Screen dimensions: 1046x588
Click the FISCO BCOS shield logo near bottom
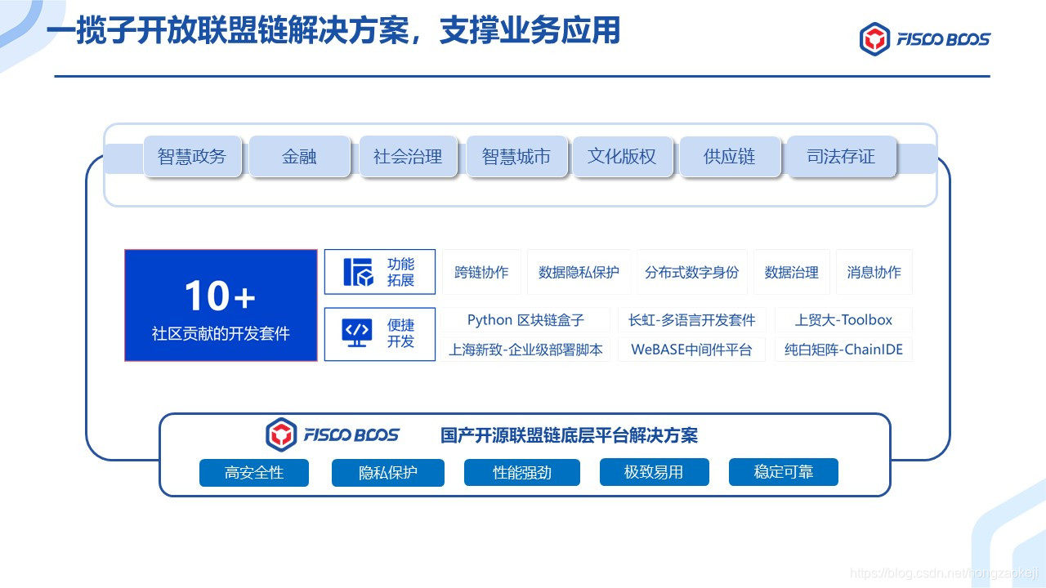point(281,435)
